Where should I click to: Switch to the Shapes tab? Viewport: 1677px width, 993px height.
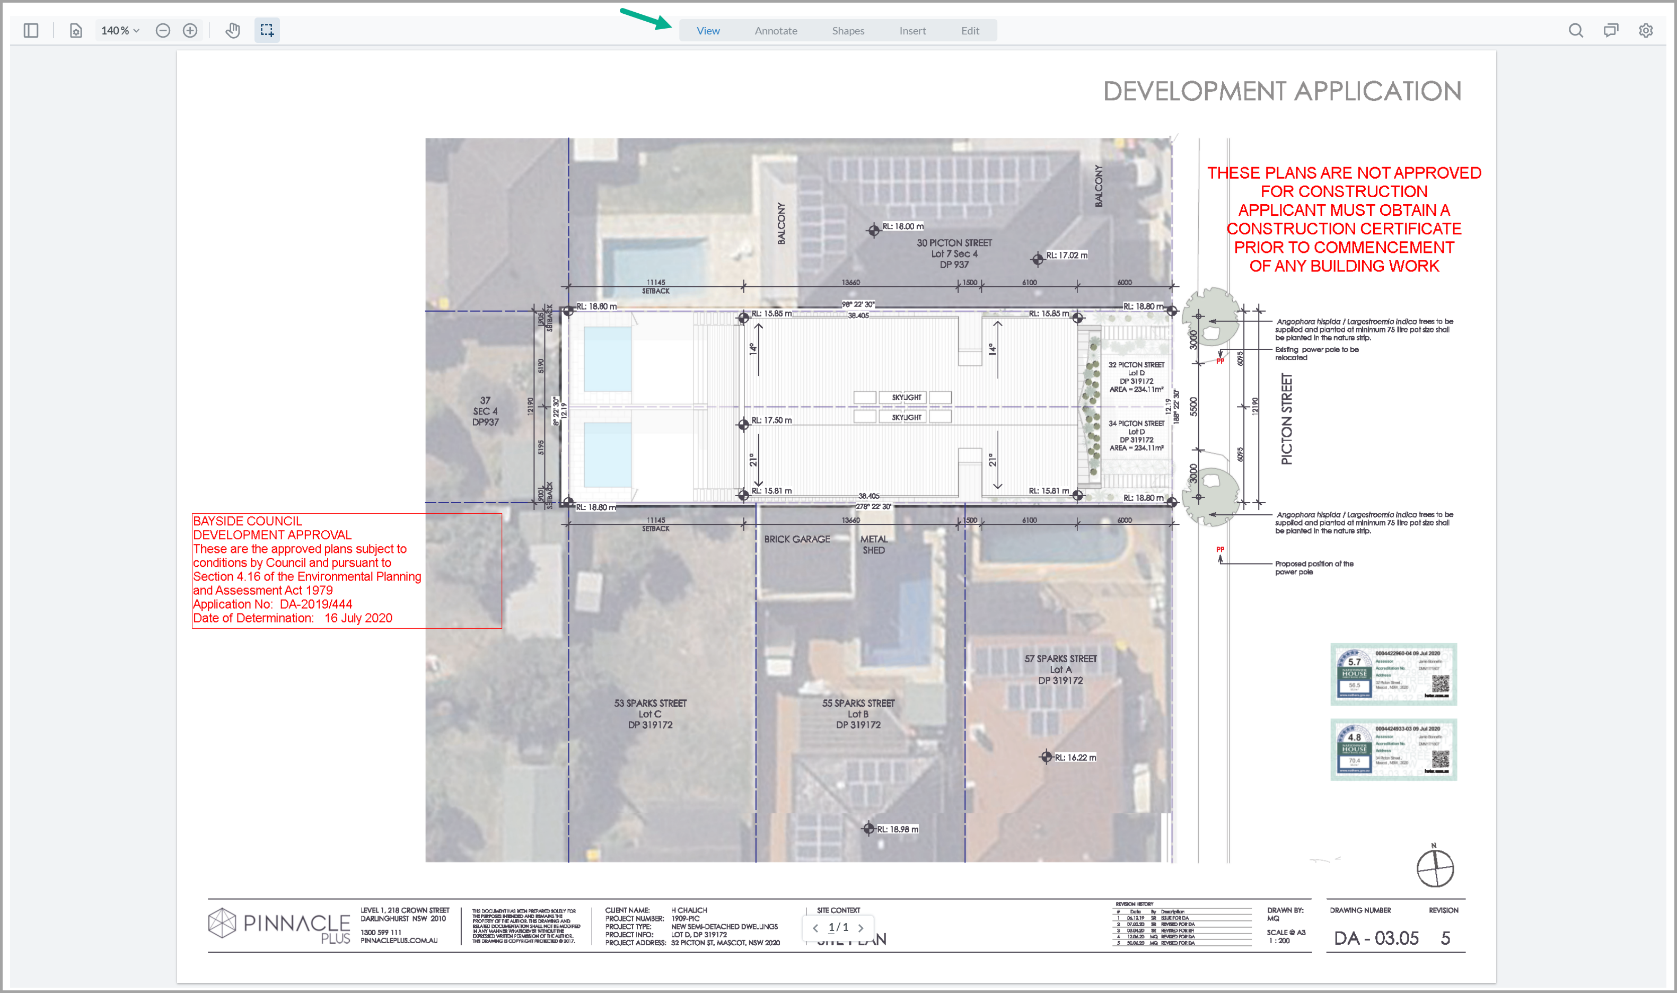click(847, 30)
